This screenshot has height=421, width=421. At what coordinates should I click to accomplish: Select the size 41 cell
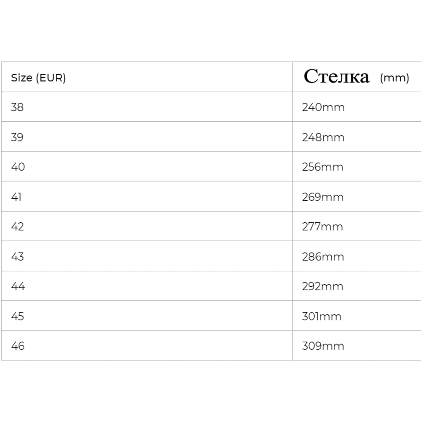click(x=16, y=197)
